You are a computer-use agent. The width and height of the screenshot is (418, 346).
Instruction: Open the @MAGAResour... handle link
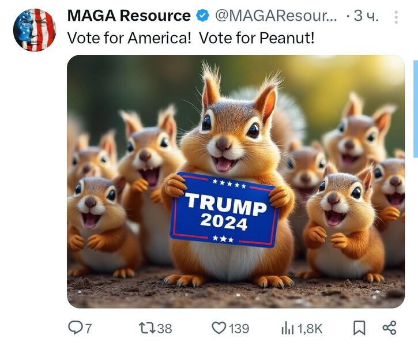coord(276,16)
